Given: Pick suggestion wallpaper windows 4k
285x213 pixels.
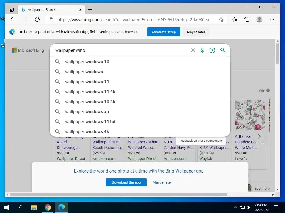Looking at the screenshot, I should 140,131.
